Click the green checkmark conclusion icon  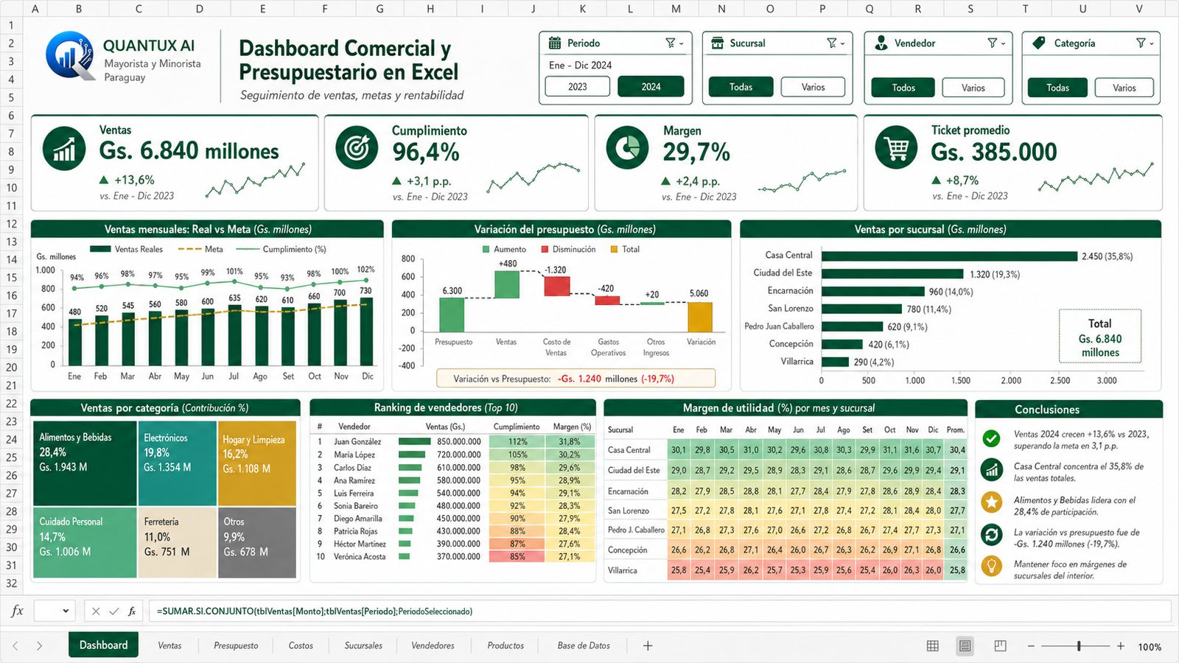(x=992, y=438)
